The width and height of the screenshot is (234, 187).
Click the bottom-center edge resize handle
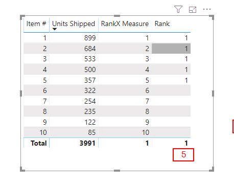117,171
